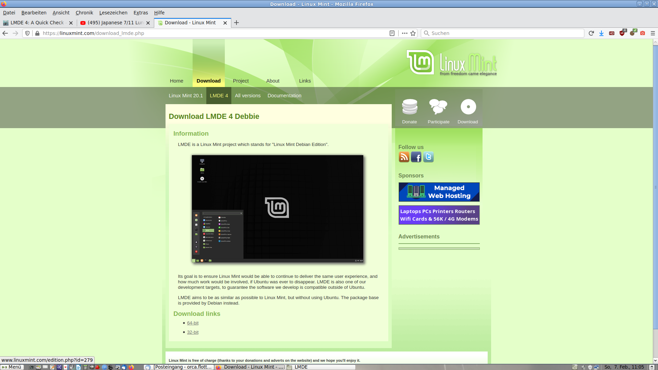Switch to Linux Mint 20.1 sub-navigation
The image size is (658, 370).
[186, 96]
